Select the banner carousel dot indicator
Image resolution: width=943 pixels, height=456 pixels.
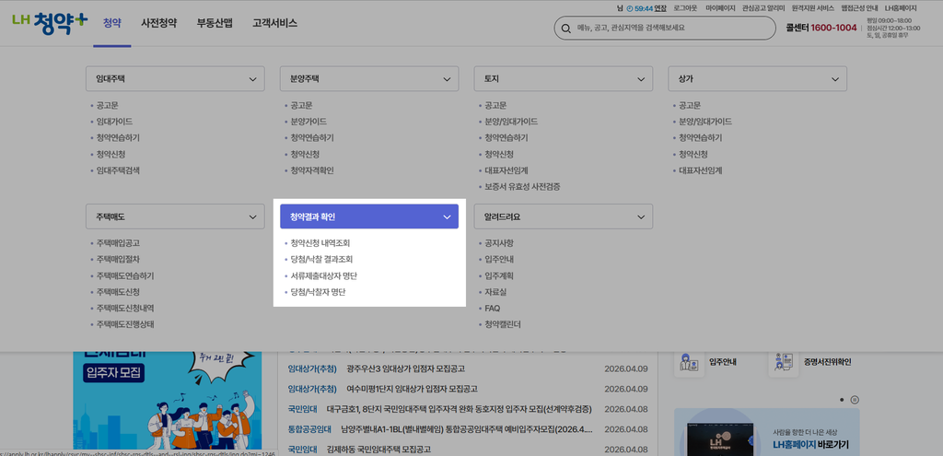[x=842, y=400]
